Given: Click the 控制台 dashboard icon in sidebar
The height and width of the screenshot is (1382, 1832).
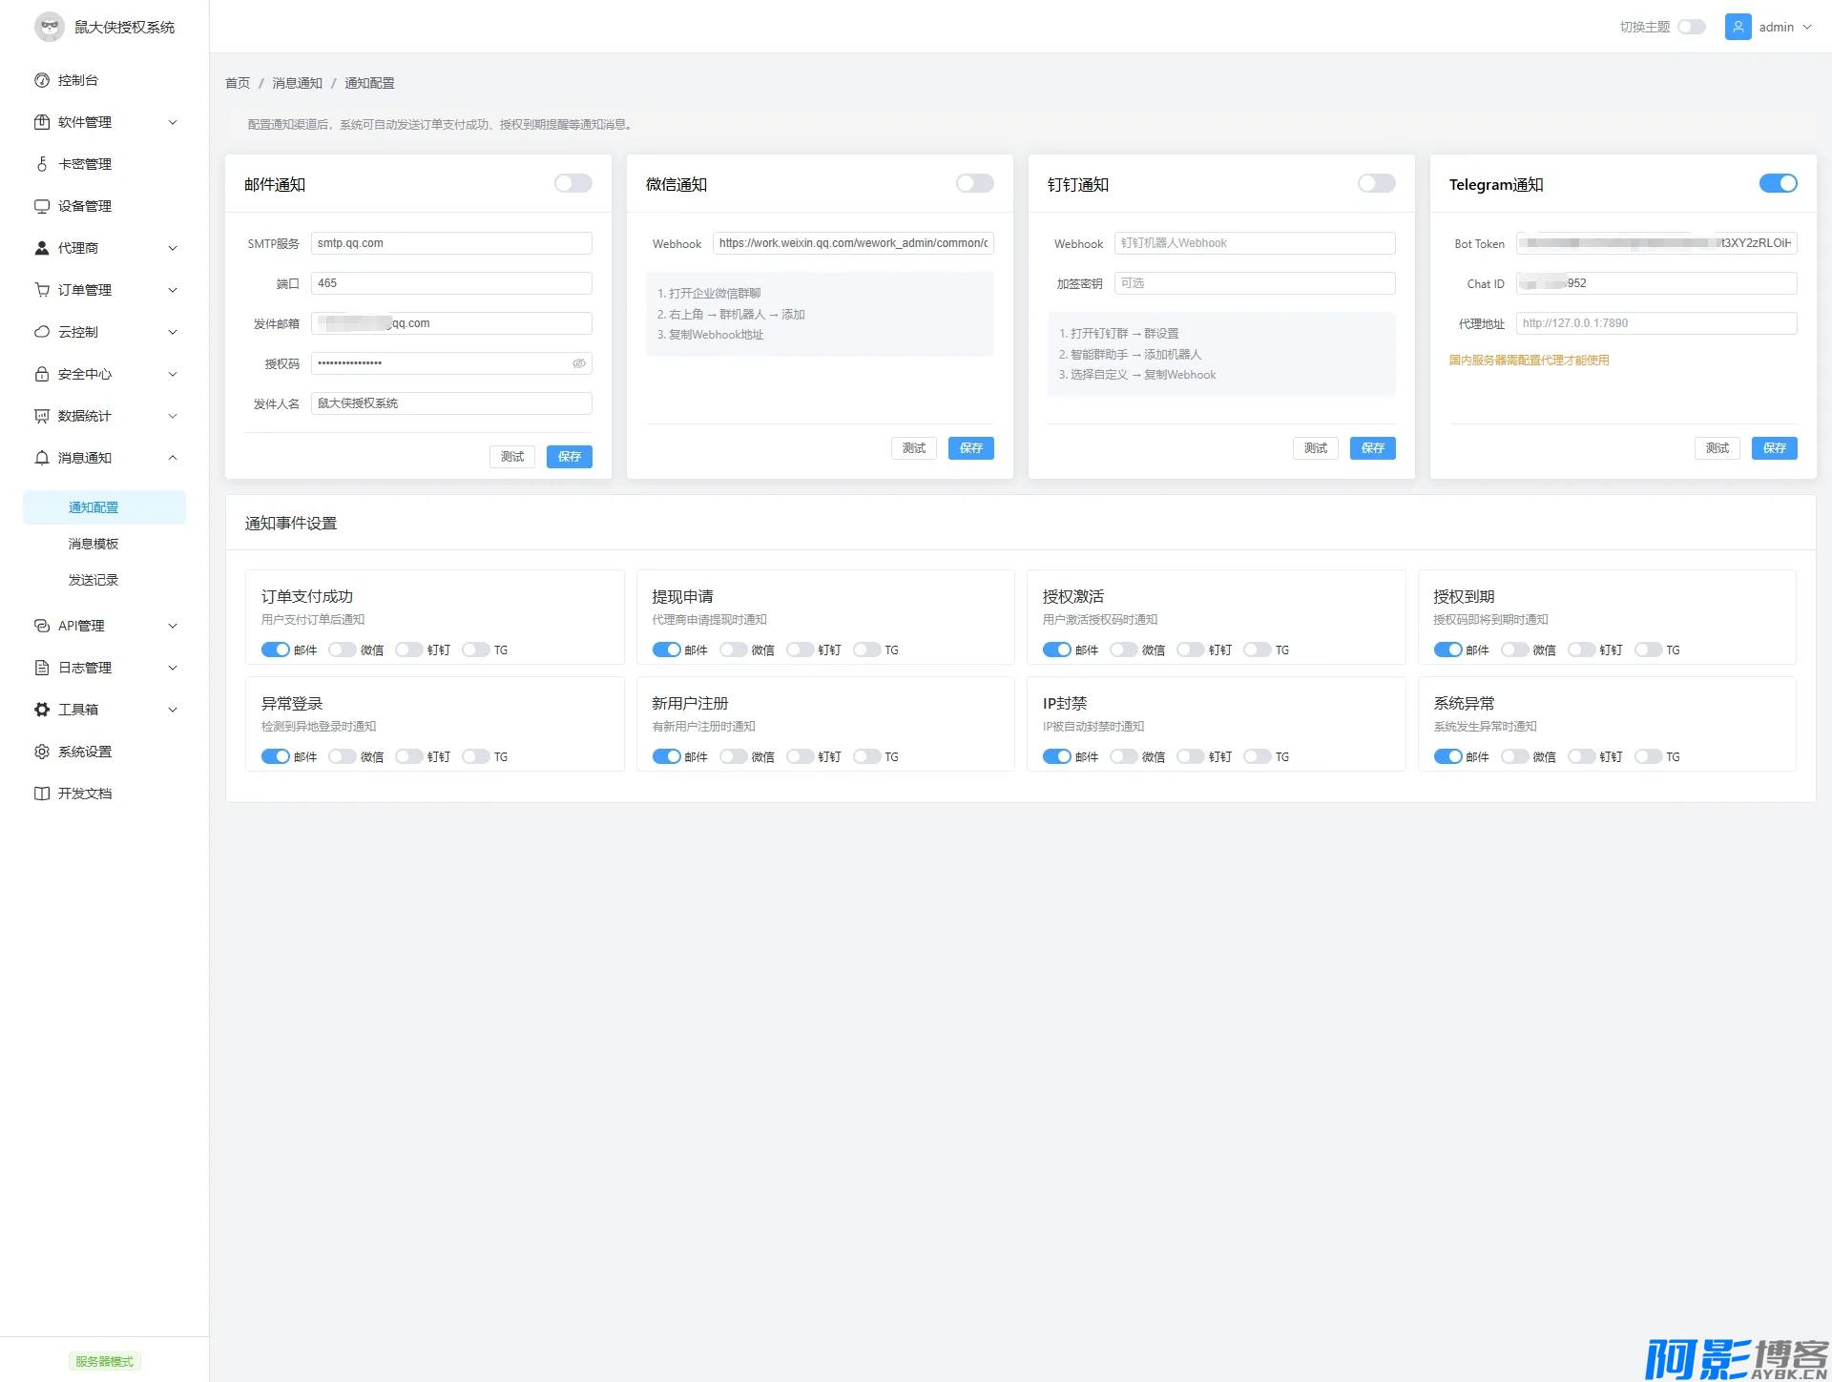Looking at the screenshot, I should (x=42, y=80).
